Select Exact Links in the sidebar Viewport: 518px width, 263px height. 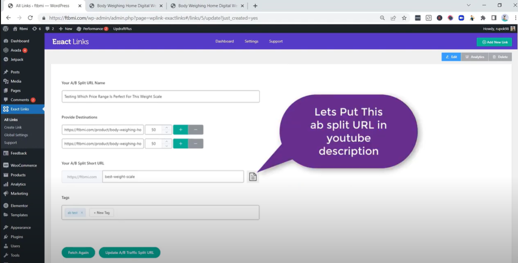pyautogui.click(x=19, y=109)
